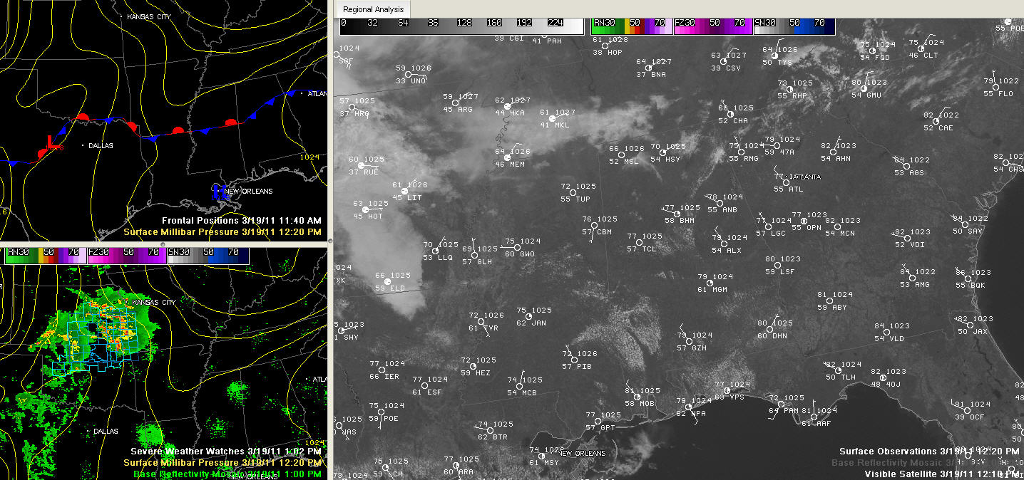Open the Regional Analysis tab
This screenshot has height=480, width=1024.
click(x=373, y=9)
